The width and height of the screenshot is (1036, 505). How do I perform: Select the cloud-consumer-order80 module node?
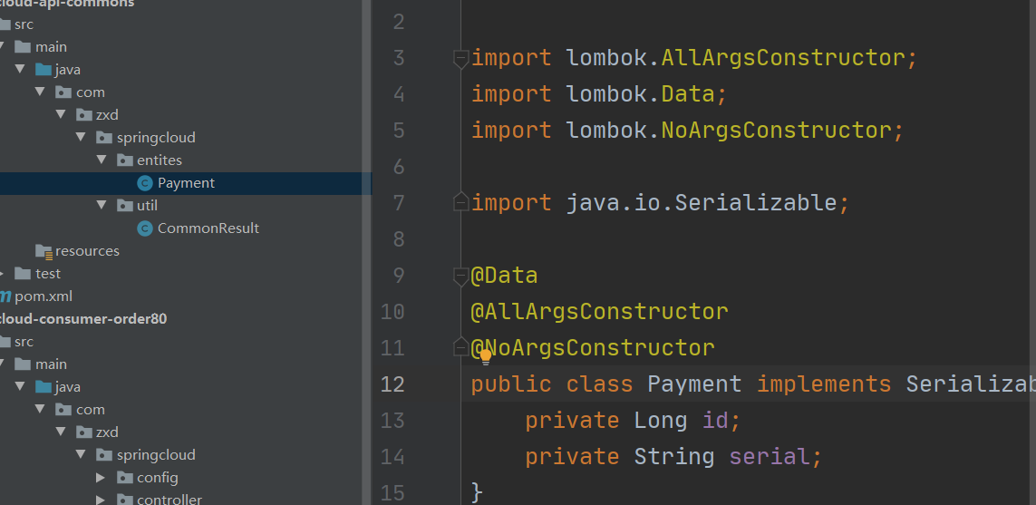click(x=83, y=319)
